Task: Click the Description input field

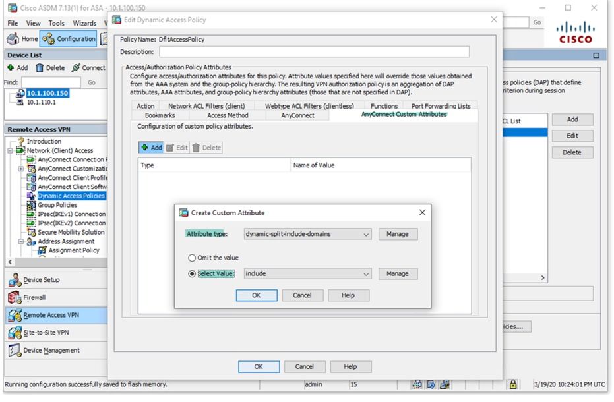Action: pos(314,51)
